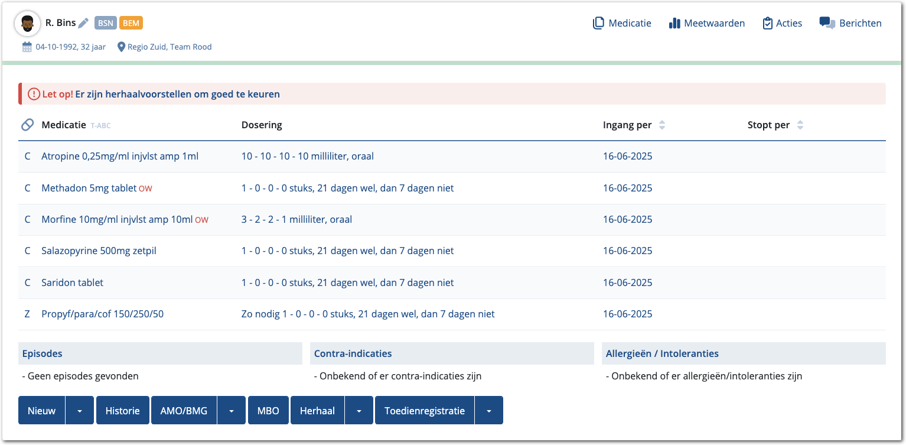Open the dropdown arrow next to Herhaal

point(359,411)
